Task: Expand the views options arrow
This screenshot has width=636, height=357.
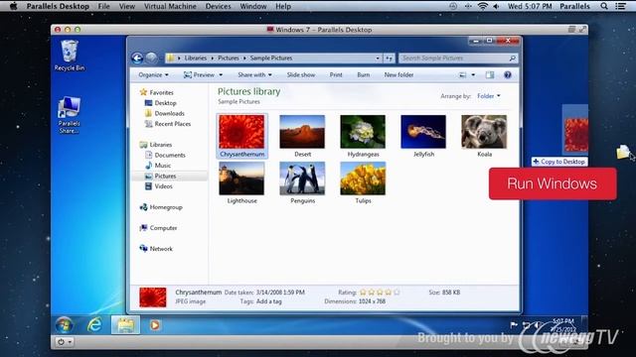Action: 473,75
